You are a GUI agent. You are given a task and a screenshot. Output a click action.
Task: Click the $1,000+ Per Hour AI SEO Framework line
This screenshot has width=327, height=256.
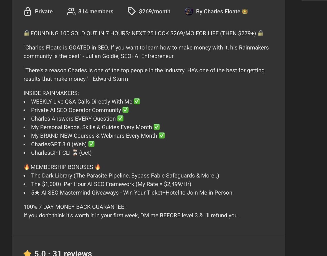[x=111, y=184]
